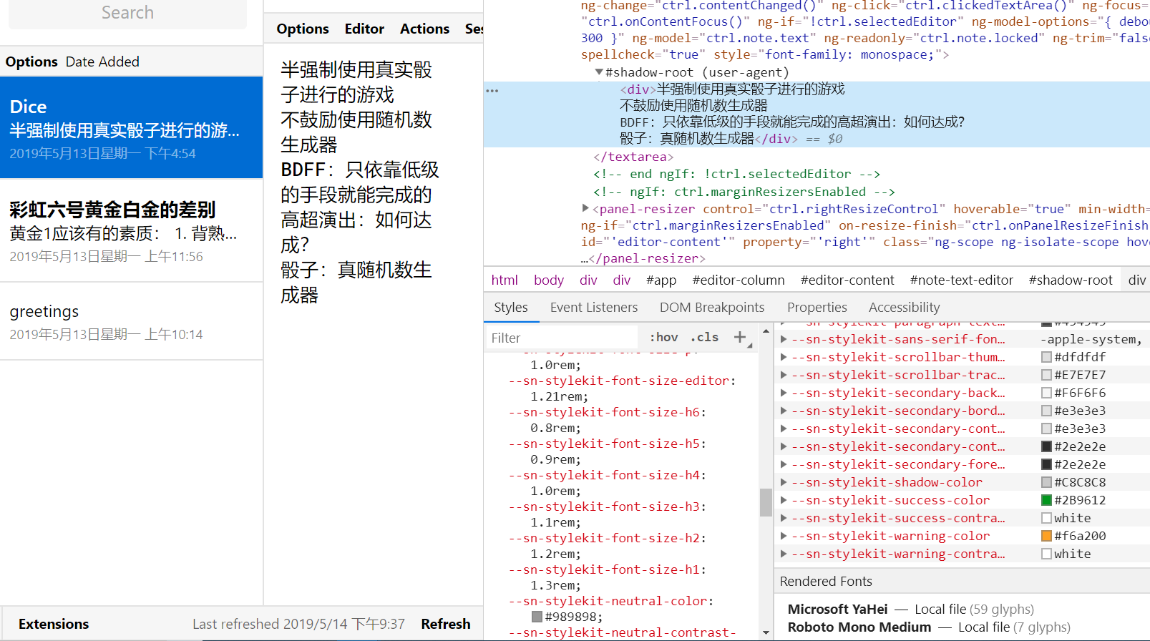Open the Actions menu
This screenshot has height=641, width=1150.
pos(424,29)
